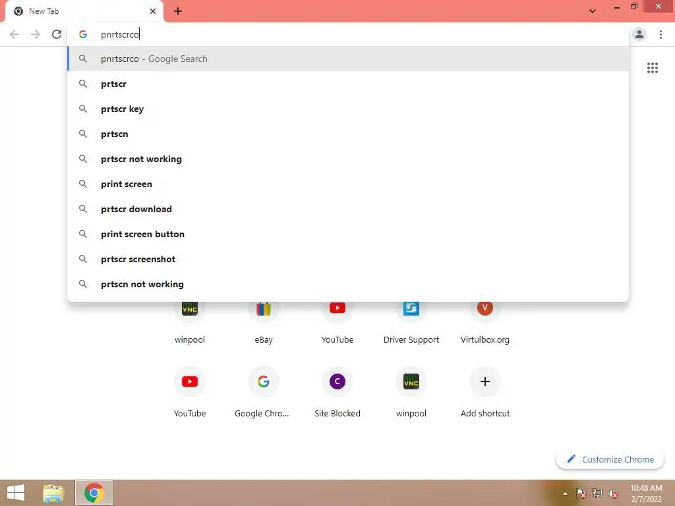This screenshot has height=506, width=675.
Task: Open the Action Center flag icon
Action: pos(581,493)
